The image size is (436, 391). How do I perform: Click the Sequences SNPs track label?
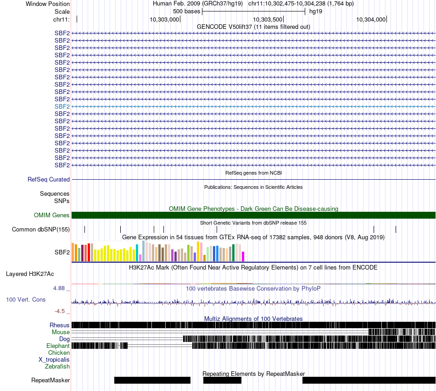[55, 197]
